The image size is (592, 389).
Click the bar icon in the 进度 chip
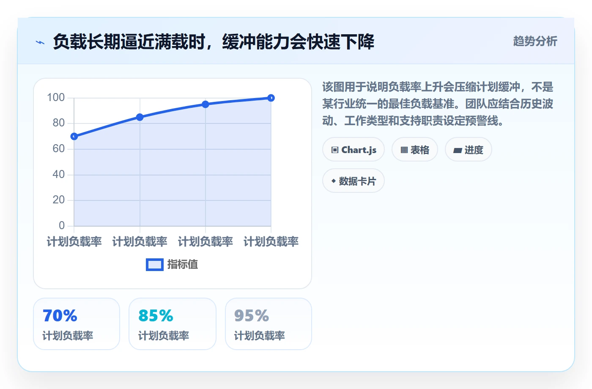point(458,150)
